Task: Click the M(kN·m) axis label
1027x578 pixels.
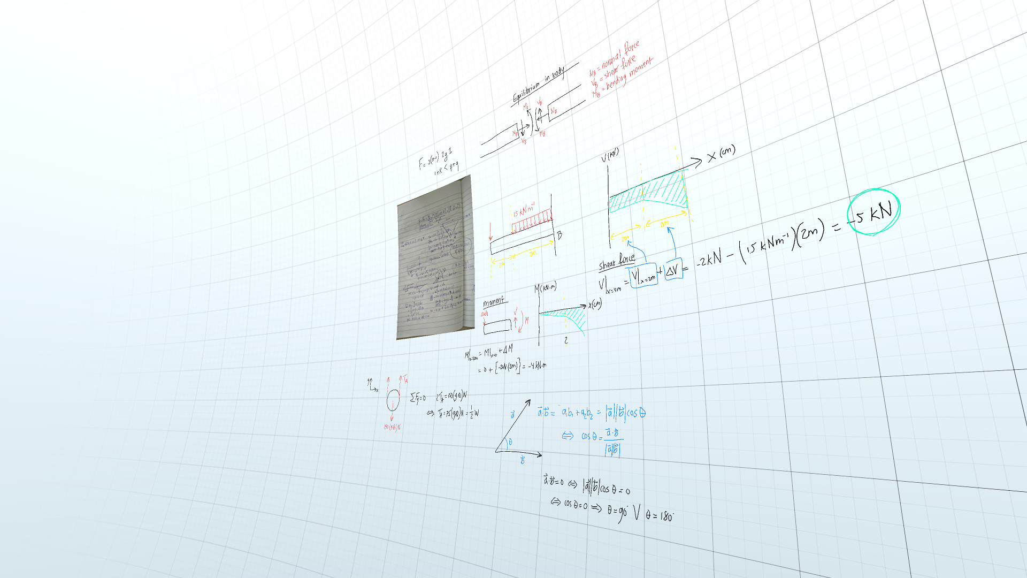Action: tap(546, 288)
